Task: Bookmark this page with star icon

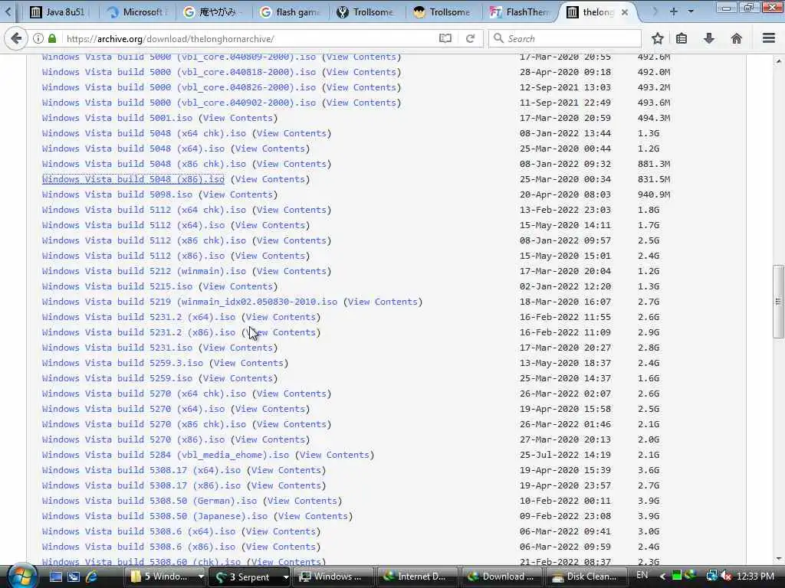Action: point(657,38)
